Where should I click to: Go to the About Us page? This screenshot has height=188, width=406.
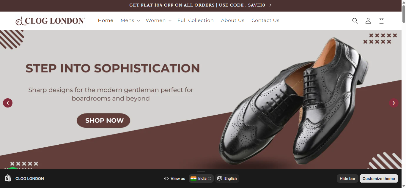point(233,20)
